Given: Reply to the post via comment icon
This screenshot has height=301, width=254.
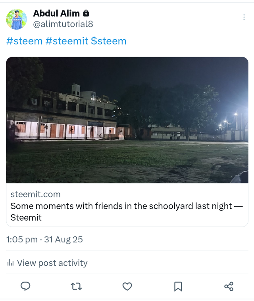Looking at the screenshot, I should click(25, 286).
